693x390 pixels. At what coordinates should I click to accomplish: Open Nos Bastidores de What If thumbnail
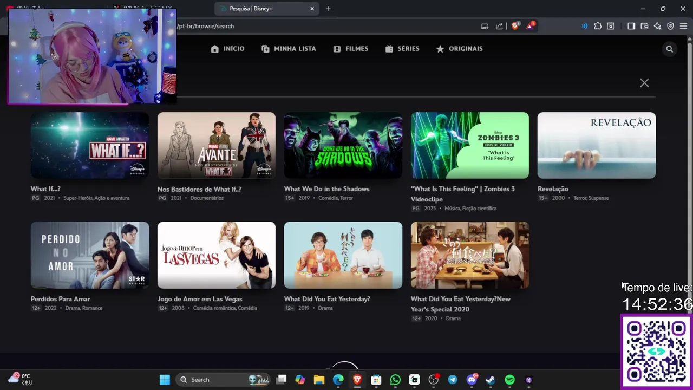point(217,145)
